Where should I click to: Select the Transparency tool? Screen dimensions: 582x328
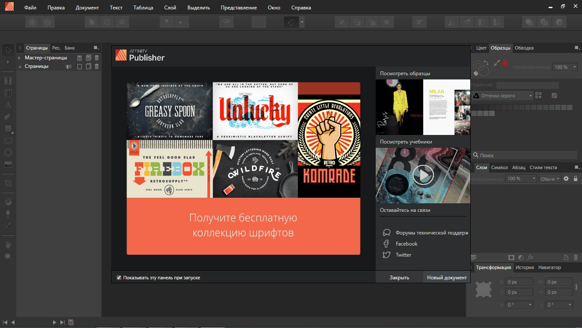click(8, 214)
